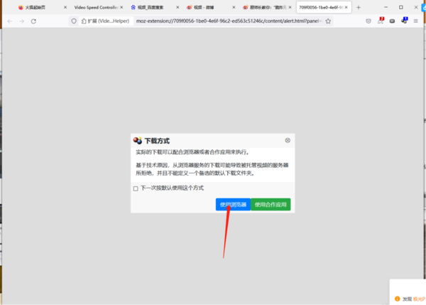Screen dimensions: 426x305
Task: Open extension icon with red badge
Action: click(381, 21)
